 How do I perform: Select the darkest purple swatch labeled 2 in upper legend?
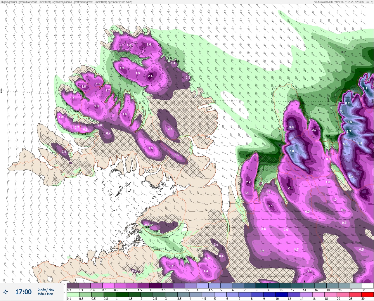155,286
